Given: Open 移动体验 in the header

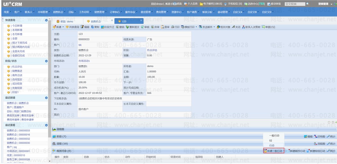Looking at the screenshot, I should [274, 4].
